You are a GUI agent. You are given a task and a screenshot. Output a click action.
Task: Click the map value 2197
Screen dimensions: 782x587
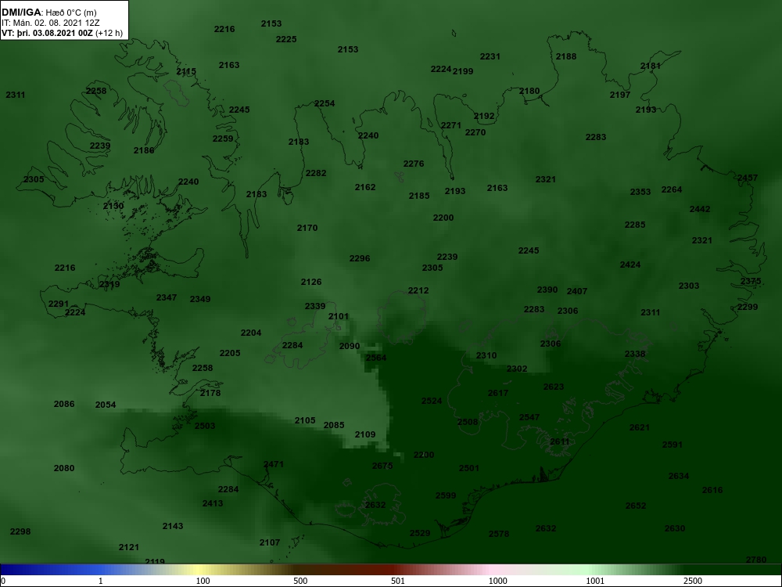620,95
